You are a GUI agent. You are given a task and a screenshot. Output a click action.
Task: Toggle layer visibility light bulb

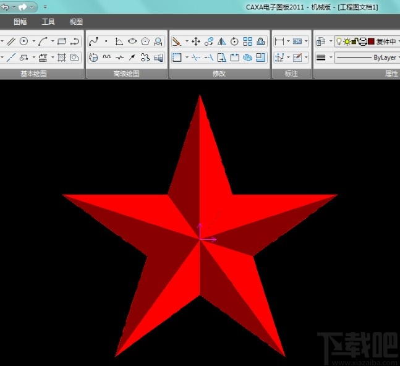(x=339, y=41)
